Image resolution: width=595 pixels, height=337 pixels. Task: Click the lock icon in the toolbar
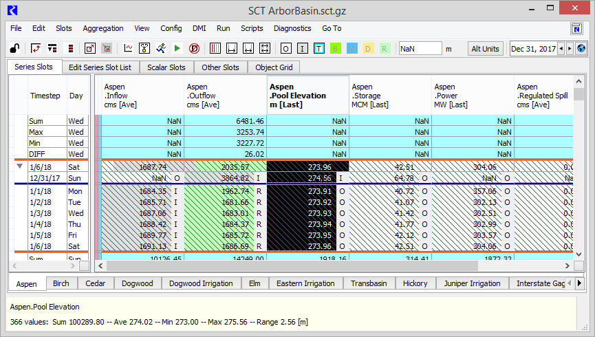tap(14, 49)
